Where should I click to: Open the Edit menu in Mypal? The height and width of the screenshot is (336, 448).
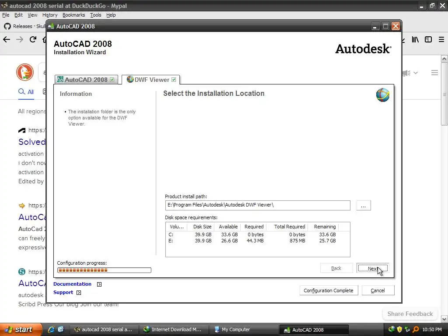tap(18, 15)
